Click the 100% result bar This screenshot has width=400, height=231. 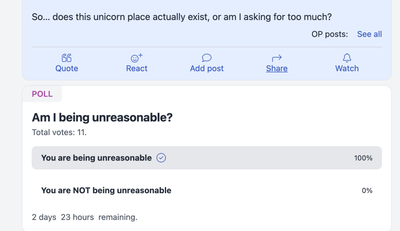pyautogui.click(x=250, y=158)
